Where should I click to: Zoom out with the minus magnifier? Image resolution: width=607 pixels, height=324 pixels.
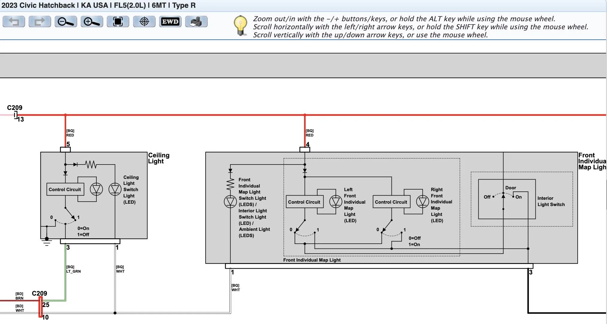tap(66, 22)
